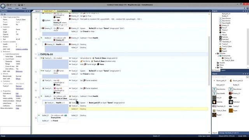
Task: Click the alphabetical sort icon in Properties panel
Action: pyautogui.click(x=4, y=14)
